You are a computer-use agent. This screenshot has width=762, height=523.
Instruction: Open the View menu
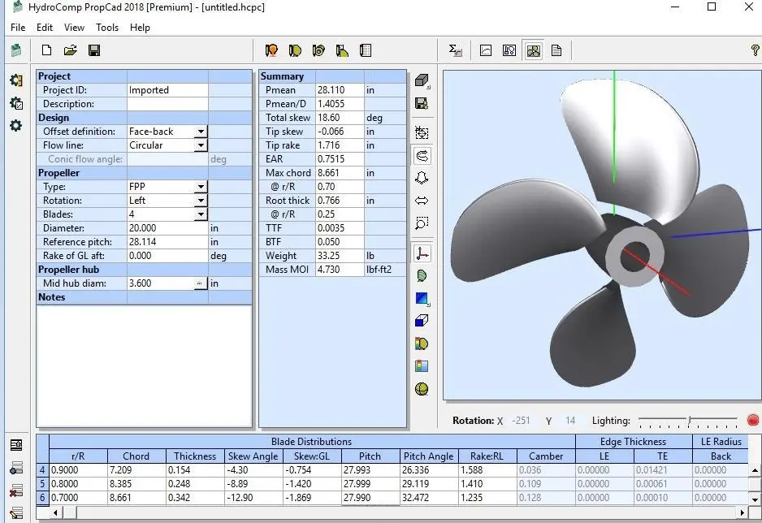tap(74, 28)
